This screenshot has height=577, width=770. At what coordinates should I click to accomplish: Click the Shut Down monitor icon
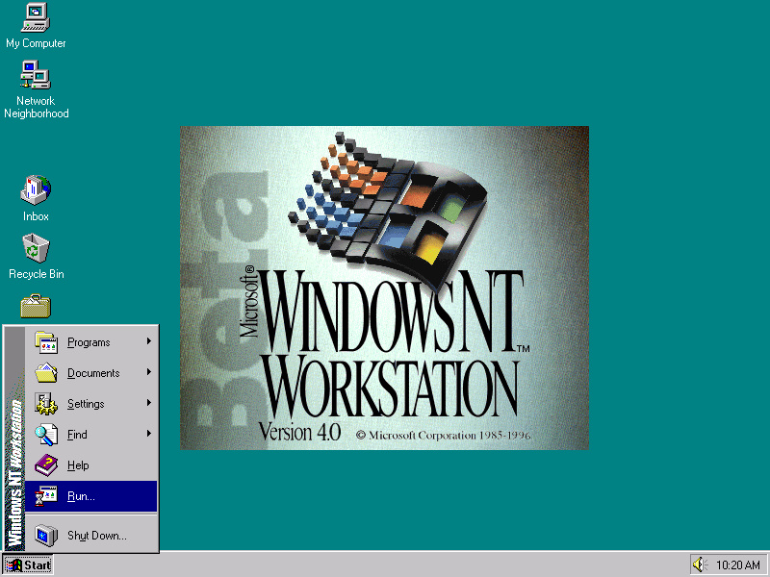(x=45, y=535)
